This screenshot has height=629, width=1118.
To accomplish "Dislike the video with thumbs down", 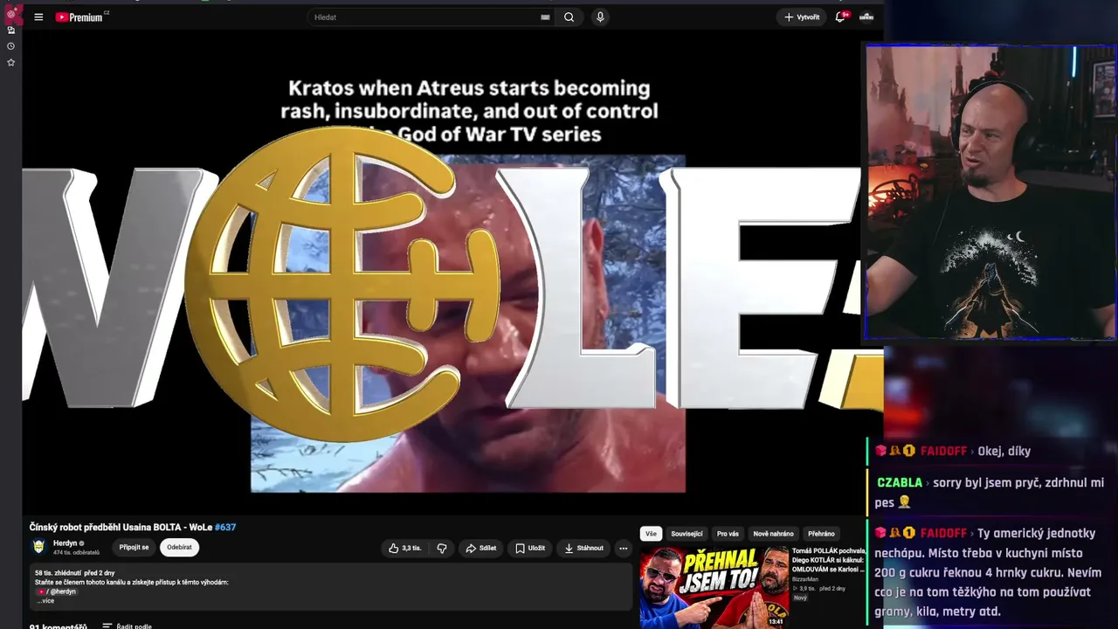I will (x=442, y=548).
